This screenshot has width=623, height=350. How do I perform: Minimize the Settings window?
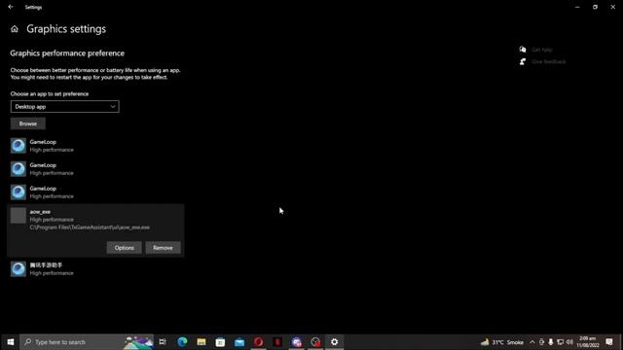click(577, 7)
